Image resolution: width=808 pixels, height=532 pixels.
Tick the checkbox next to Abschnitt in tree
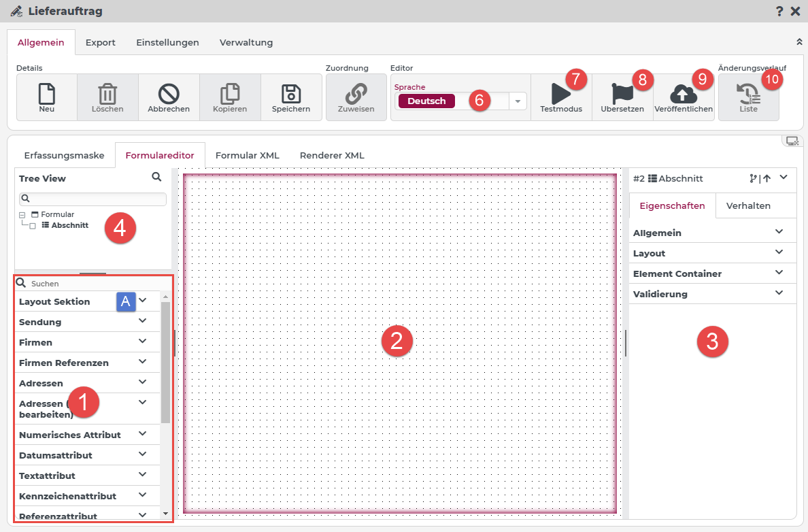pos(33,226)
